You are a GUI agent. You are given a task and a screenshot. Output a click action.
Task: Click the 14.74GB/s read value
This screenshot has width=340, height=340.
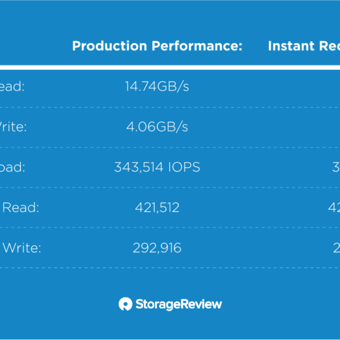click(157, 86)
